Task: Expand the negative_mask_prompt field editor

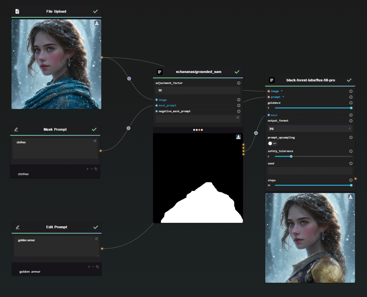Action: coord(238,117)
